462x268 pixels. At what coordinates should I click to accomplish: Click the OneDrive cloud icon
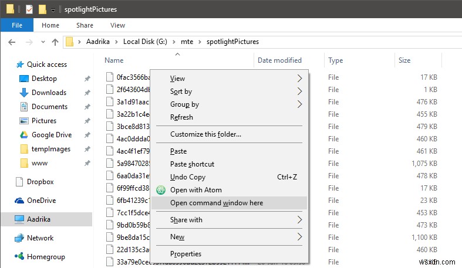19,201
